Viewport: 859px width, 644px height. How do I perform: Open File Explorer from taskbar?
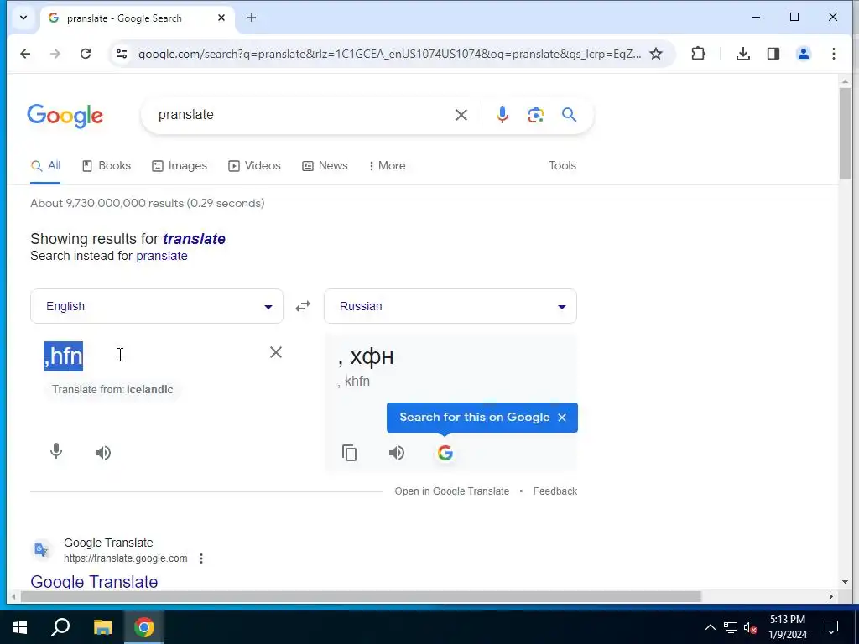tap(102, 627)
